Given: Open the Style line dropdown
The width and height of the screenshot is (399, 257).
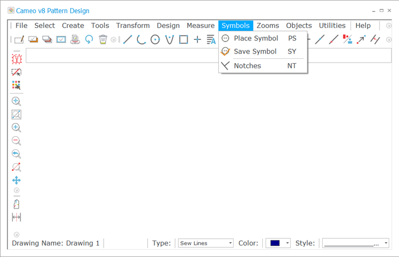Looking at the screenshot, I should tap(356, 243).
